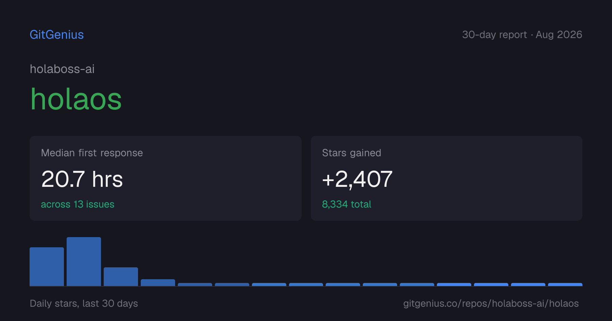Click the +2,407 stars figure
The image size is (612, 321).
point(357,179)
